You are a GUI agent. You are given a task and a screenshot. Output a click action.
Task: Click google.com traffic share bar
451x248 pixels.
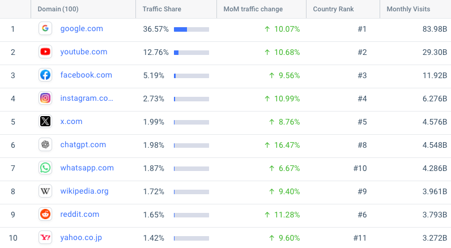[x=192, y=29]
